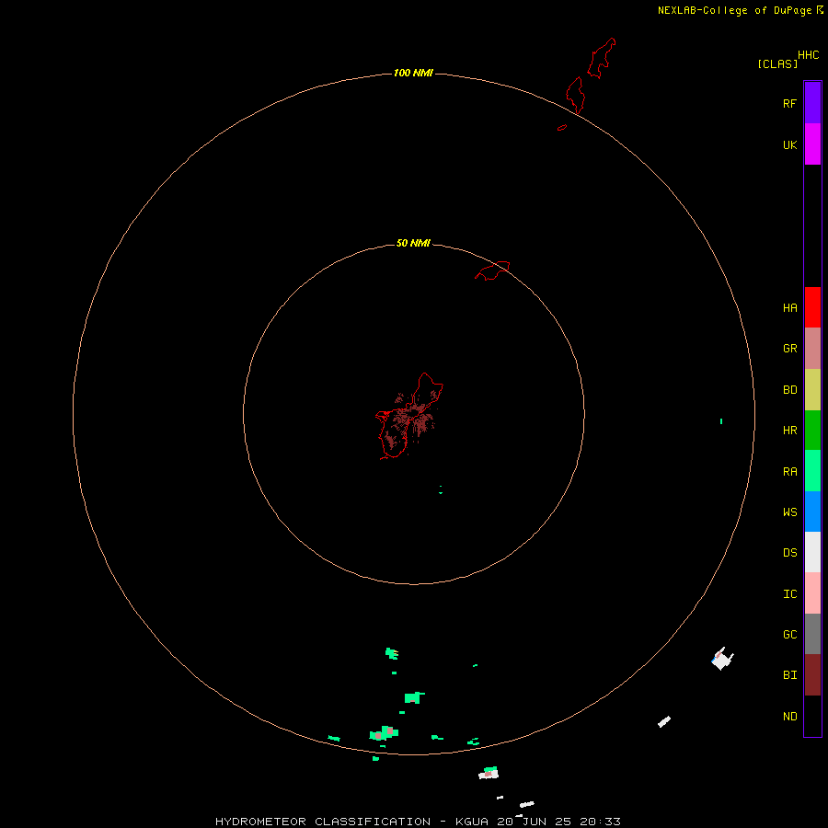Click the rain echo with pink graupel core
This screenshot has height=828, width=828.
coord(384,733)
